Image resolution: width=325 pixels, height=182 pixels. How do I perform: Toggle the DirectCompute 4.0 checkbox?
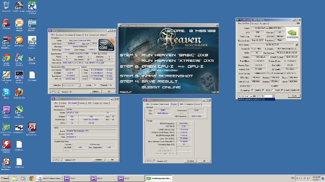pos(282,90)
